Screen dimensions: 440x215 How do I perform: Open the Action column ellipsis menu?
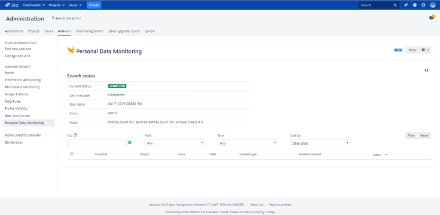(386, 154)
